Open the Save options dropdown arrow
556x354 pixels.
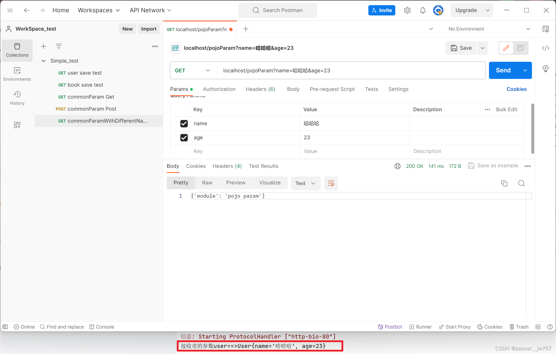(483, 48)
